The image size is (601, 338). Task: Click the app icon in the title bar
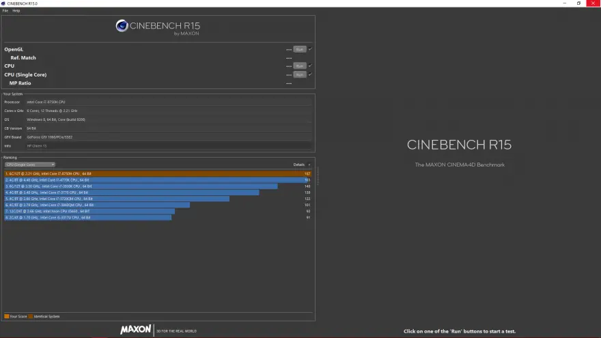click(3, 3)
